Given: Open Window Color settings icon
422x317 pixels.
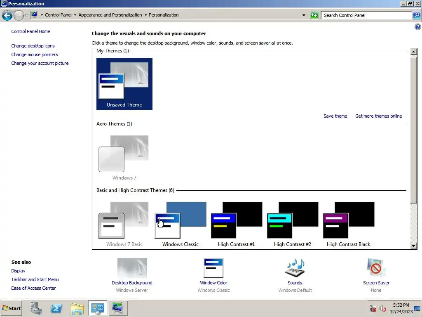Looking at the screenshot, I should pyautogui.click(x=213, y=267).
